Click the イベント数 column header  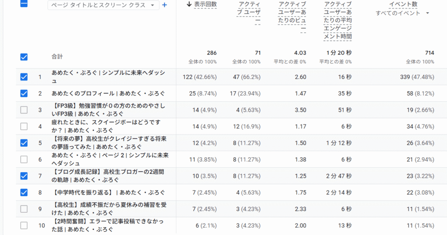(x=402, y=4)
